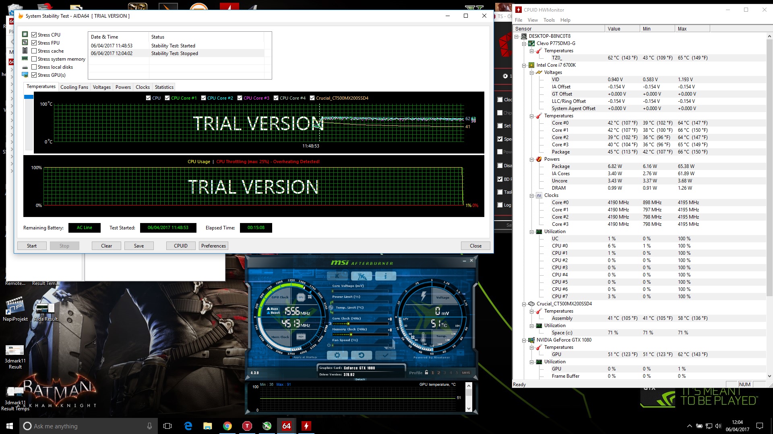This screenshot has width=773, height=434.
Task: Toggle Crucial_CT500MX200SSD4 graph checkbox
Action: [x=312, y=98]
